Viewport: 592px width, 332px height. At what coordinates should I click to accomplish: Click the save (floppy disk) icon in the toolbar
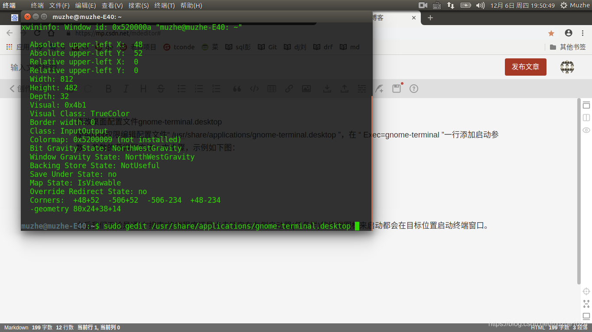[x=397, y=88]
